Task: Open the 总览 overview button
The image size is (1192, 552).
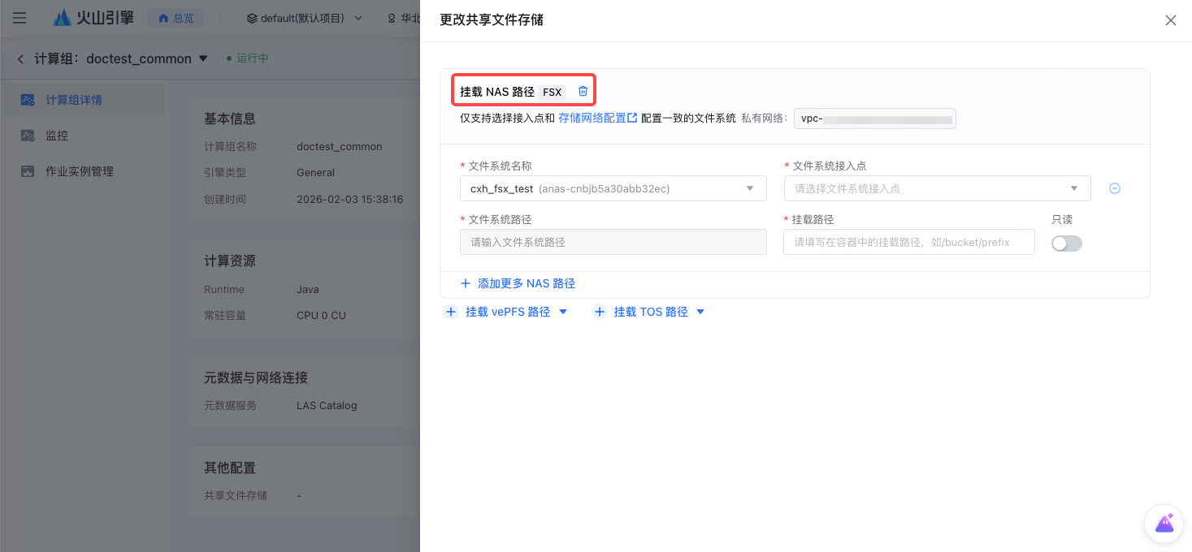Action: click(176, 18)
